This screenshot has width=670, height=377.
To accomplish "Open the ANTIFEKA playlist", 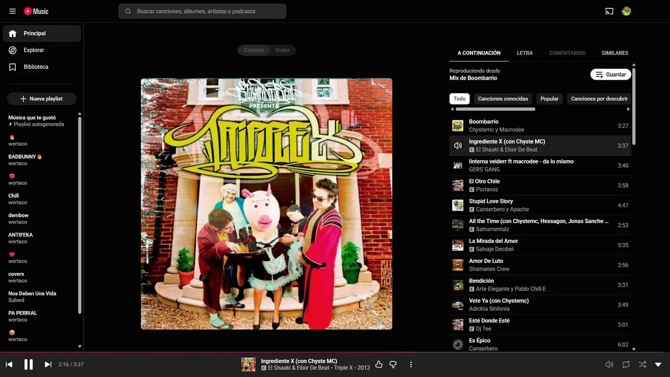I will point(42,238).
